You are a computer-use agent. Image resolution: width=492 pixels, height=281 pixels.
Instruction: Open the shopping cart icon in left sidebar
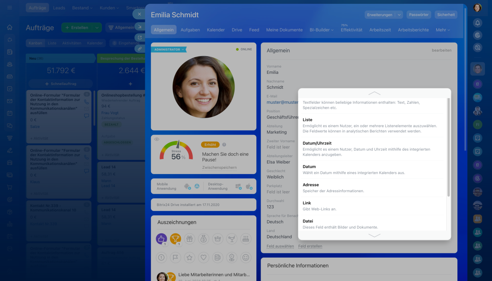[10, 187]
